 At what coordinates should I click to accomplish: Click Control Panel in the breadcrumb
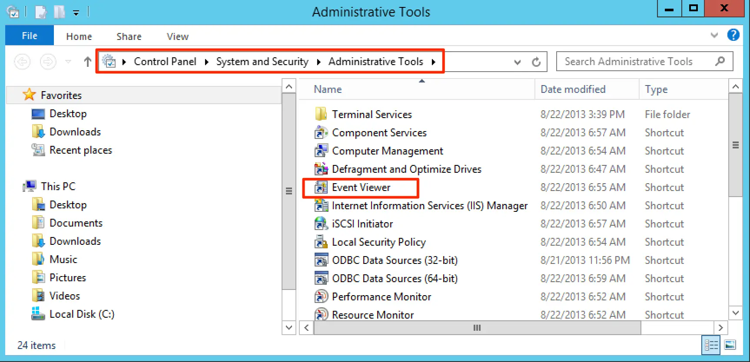pos(165,62)
